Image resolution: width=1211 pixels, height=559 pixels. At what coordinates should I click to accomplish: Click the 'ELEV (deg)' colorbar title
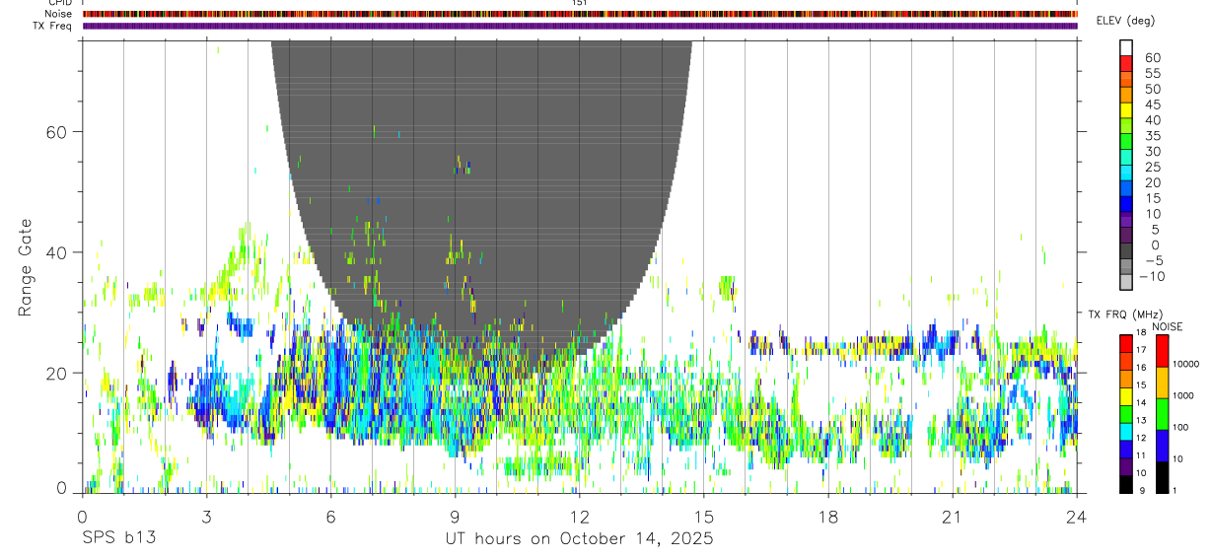point(1125,20)
